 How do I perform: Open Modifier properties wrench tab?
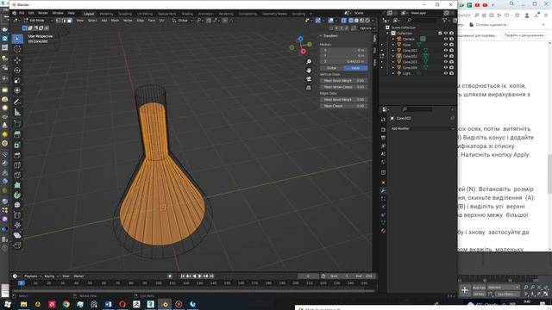point(383,191)
